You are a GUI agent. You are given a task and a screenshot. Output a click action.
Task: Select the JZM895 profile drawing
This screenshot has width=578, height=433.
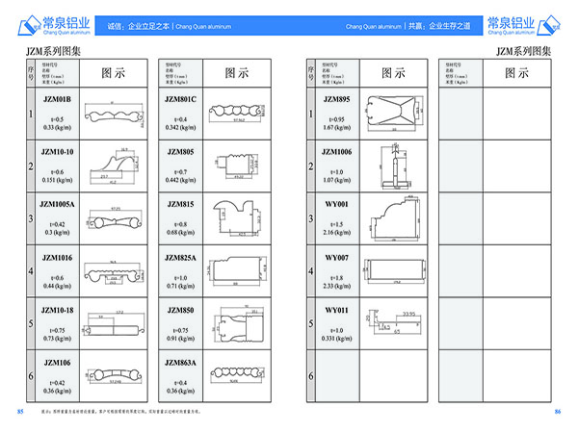click(x=395, y=114)
